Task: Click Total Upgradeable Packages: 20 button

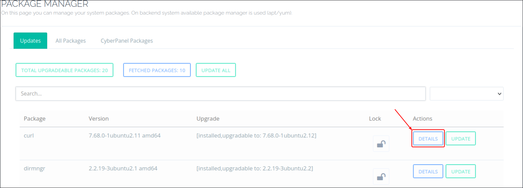Action: (65, 70)
